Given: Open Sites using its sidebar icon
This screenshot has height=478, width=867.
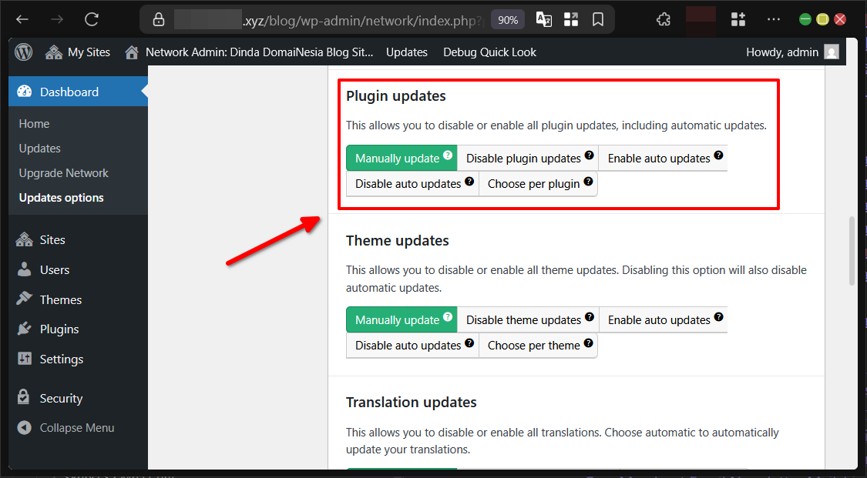Looking at the screenshot, I should point(24,239).
